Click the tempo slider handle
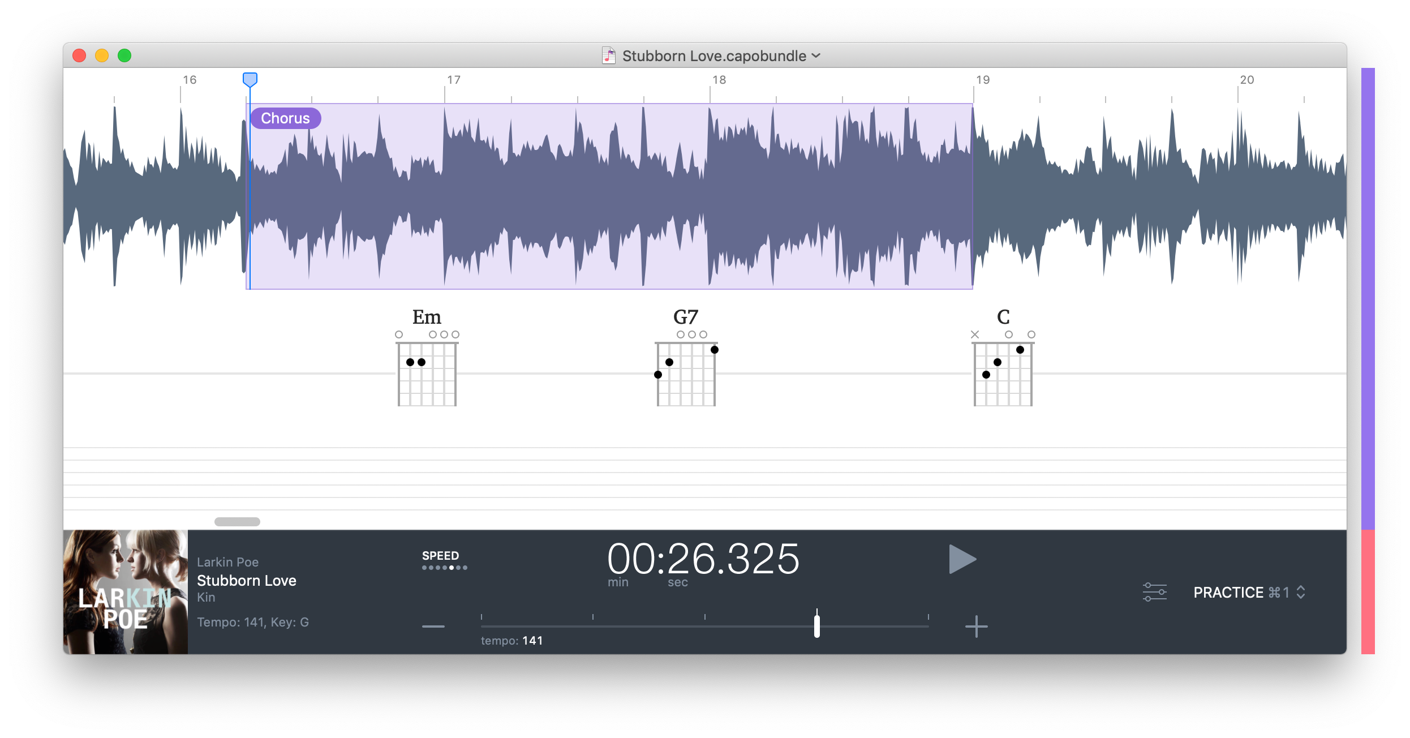Image resolution: width=1410 pixels, height=738 pixels. 816,627
